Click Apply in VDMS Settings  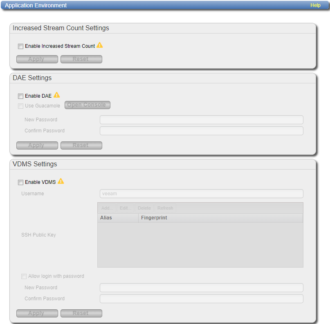(x=37, y=313)
